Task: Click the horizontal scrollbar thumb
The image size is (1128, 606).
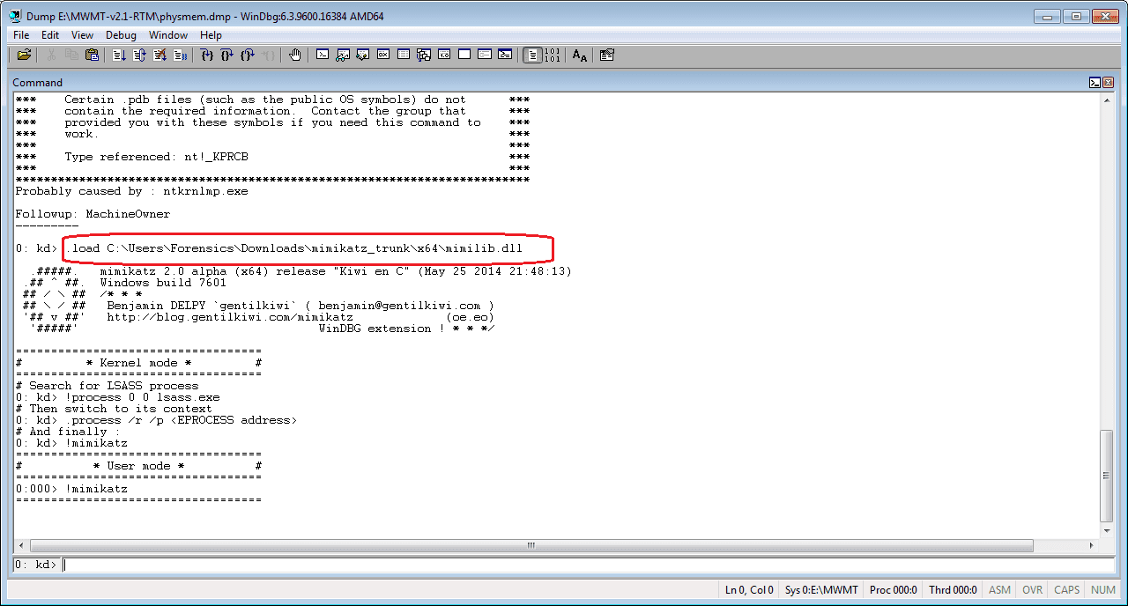Action: [x=531, y=545]
